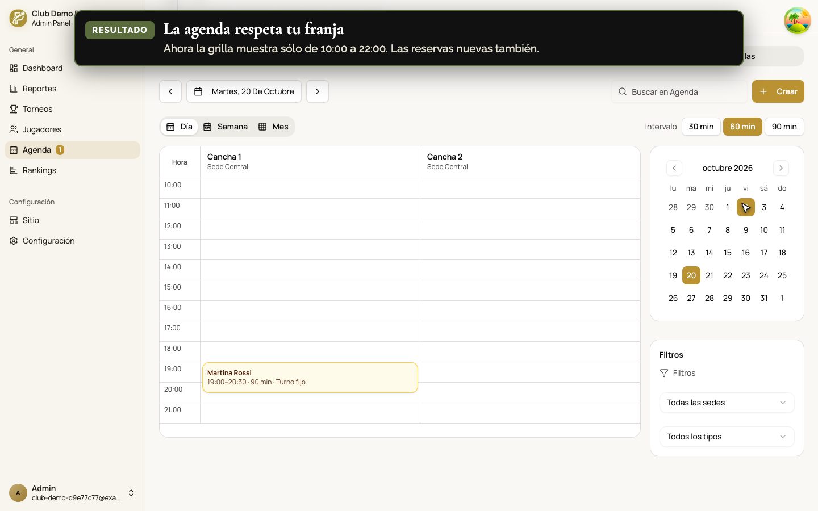Select day 31 in mini calendar
The width and height of the screenshot is (818, 511).
[764, 298]
